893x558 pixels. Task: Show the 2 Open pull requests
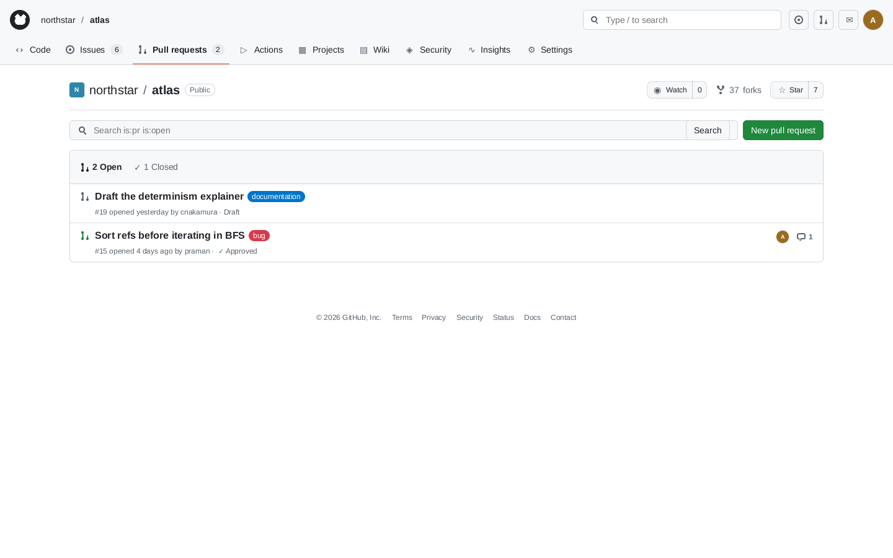pyautogui.click(x=101, y=167)
